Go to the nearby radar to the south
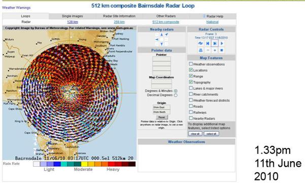 pos(162,44)
